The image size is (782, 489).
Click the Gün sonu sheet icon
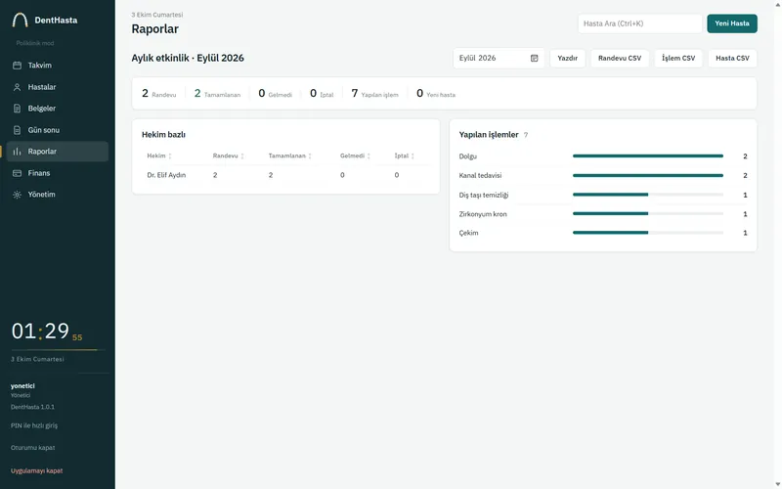point(17,130)
